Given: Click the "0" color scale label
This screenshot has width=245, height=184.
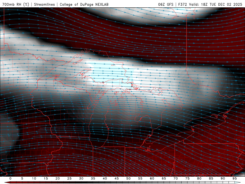Looking at the screenshot, I should coord(10,178).
